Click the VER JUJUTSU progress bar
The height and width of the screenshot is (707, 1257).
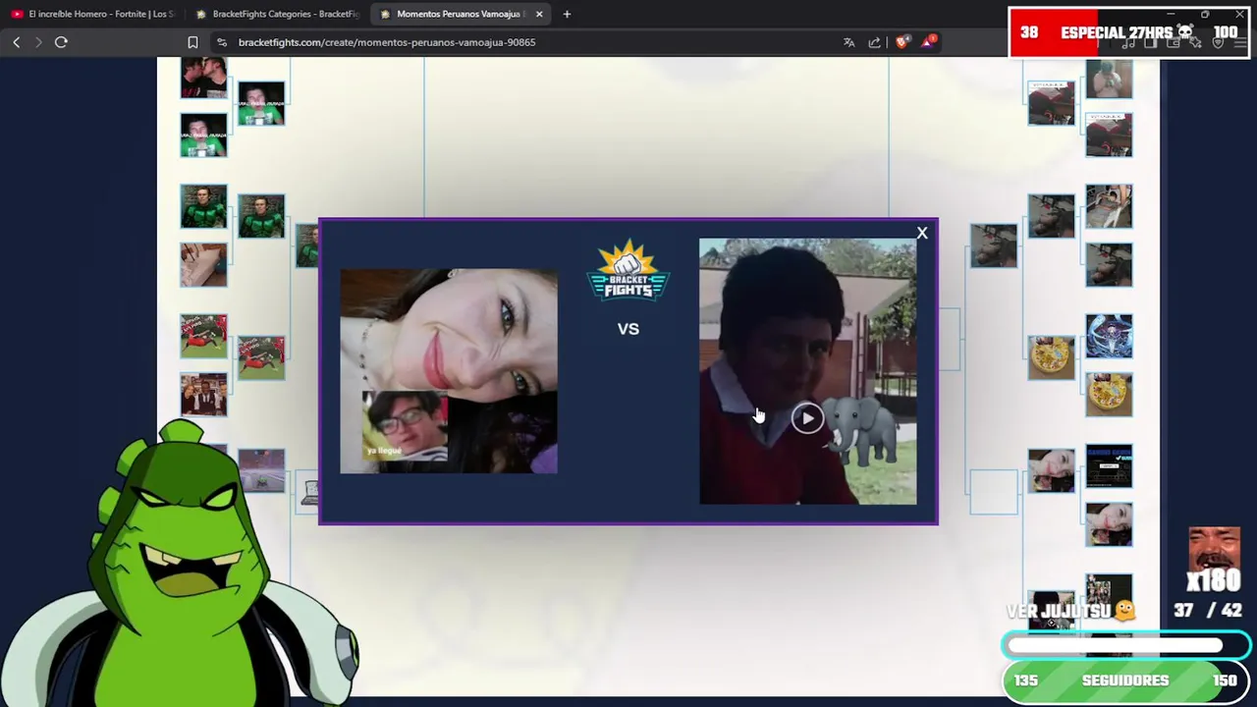[1126, 645]
